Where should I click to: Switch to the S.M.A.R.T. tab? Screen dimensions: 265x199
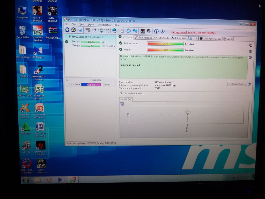pyautogui.click(x=161, y=38)
